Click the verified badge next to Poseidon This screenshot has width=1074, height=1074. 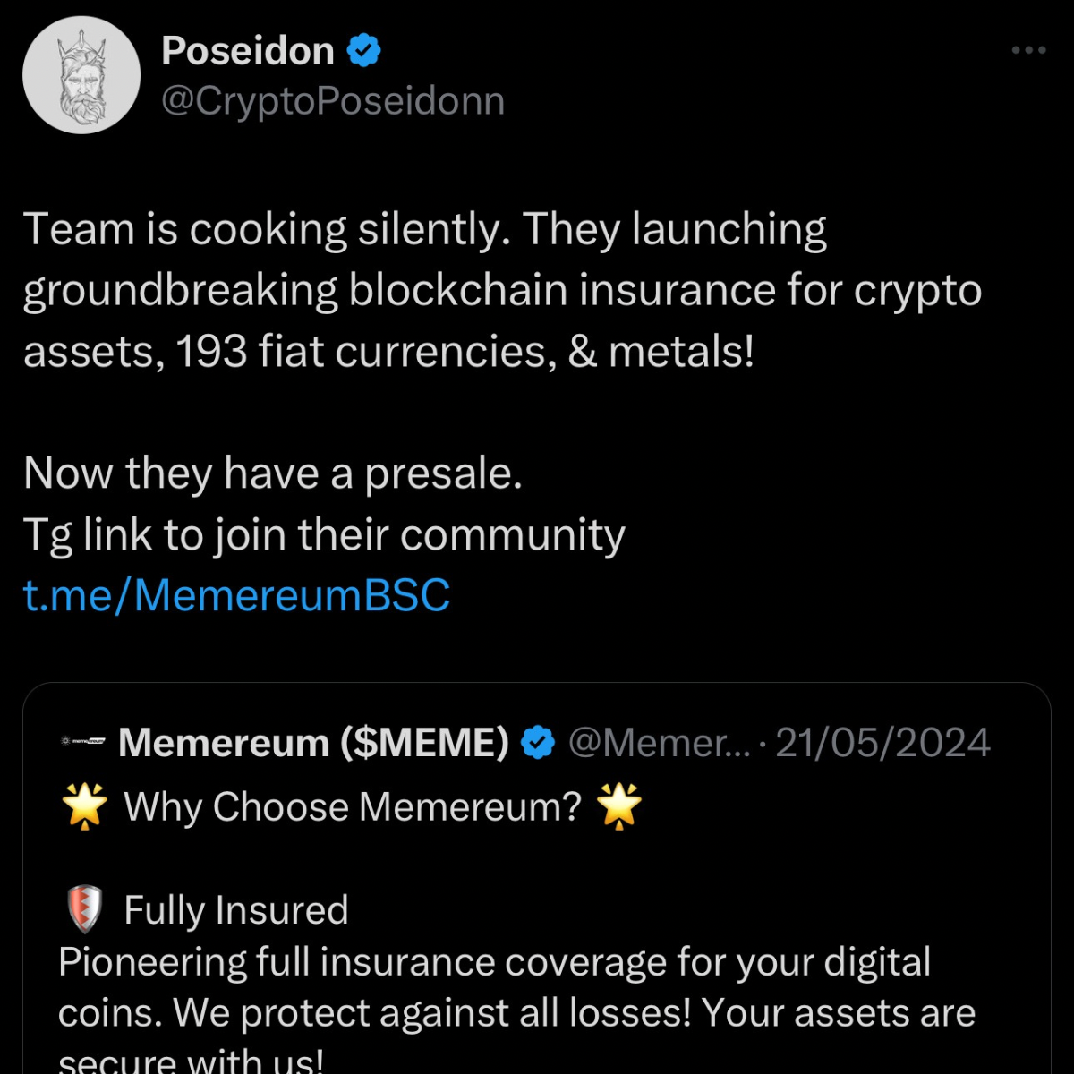pos(364,50)
